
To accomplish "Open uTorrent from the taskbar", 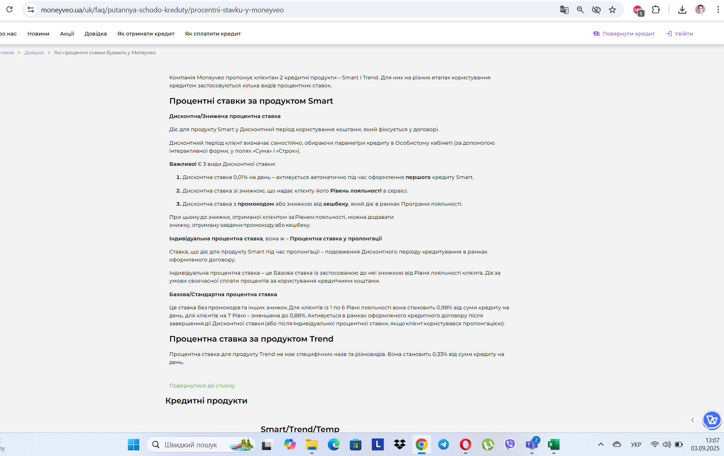I will [x=488, y=444].
